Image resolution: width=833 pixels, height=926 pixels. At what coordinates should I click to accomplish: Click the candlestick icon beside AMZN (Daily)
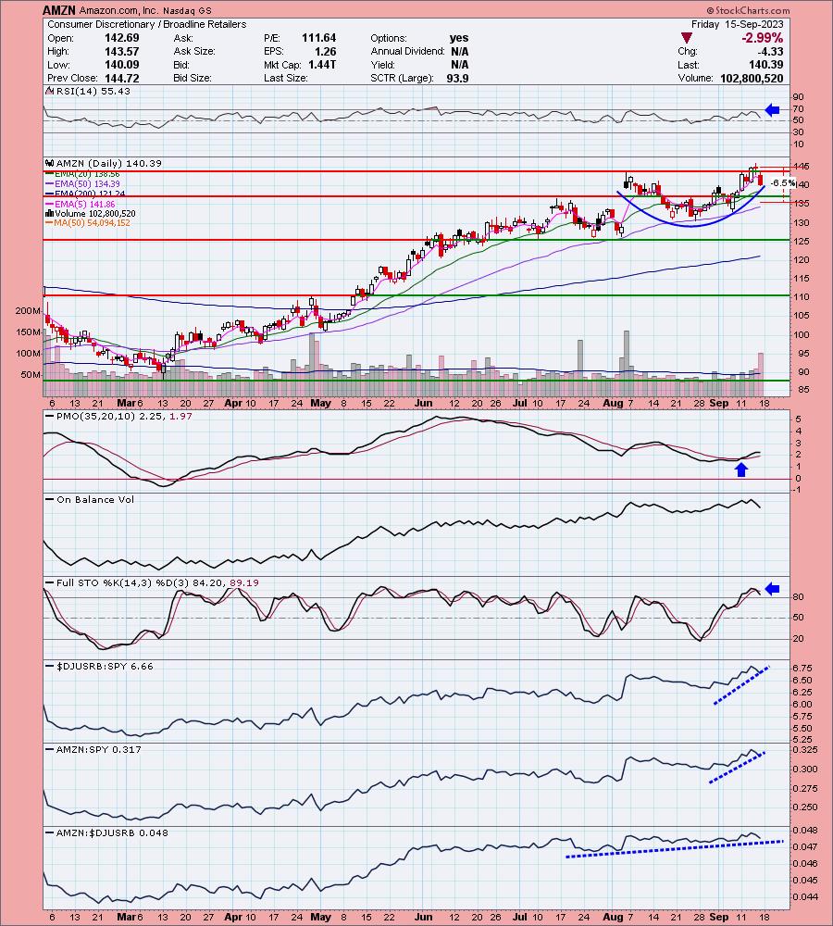pos(50,163)
